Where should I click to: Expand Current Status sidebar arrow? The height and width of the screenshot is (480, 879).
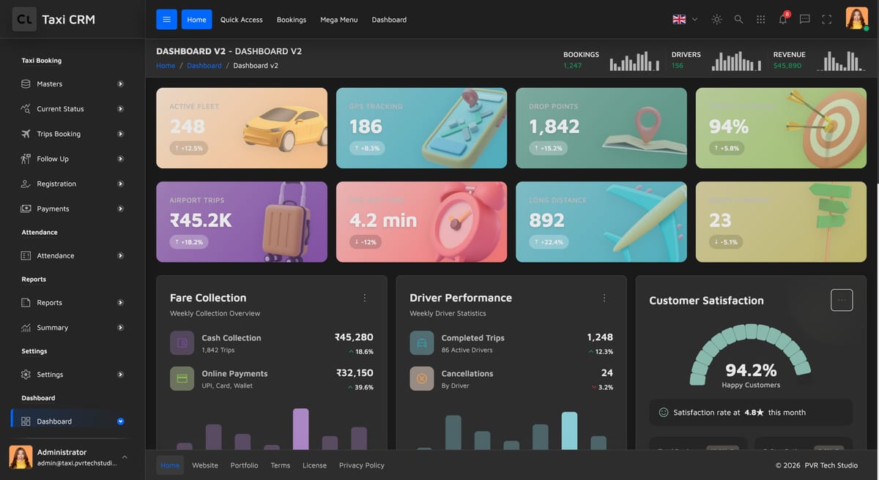click(x=120, y=109)
